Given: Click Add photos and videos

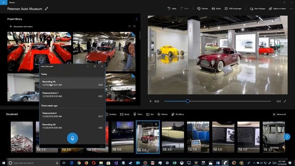Looking at the screenshot, I should [x=21, y=27].
